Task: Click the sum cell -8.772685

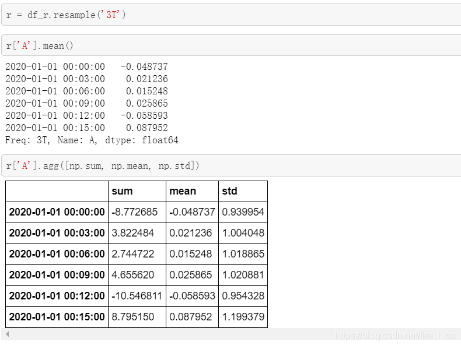Action: pyautogui.click(x=137, y=212)
